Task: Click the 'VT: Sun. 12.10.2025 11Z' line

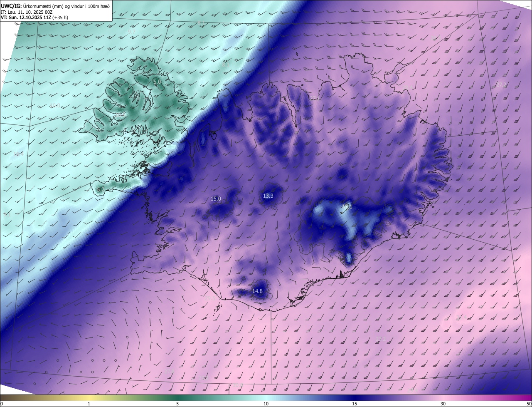Action: click(34, 18)
